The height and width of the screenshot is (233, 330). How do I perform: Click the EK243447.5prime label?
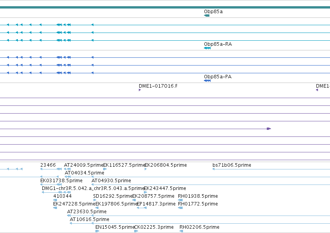[165, 188]
